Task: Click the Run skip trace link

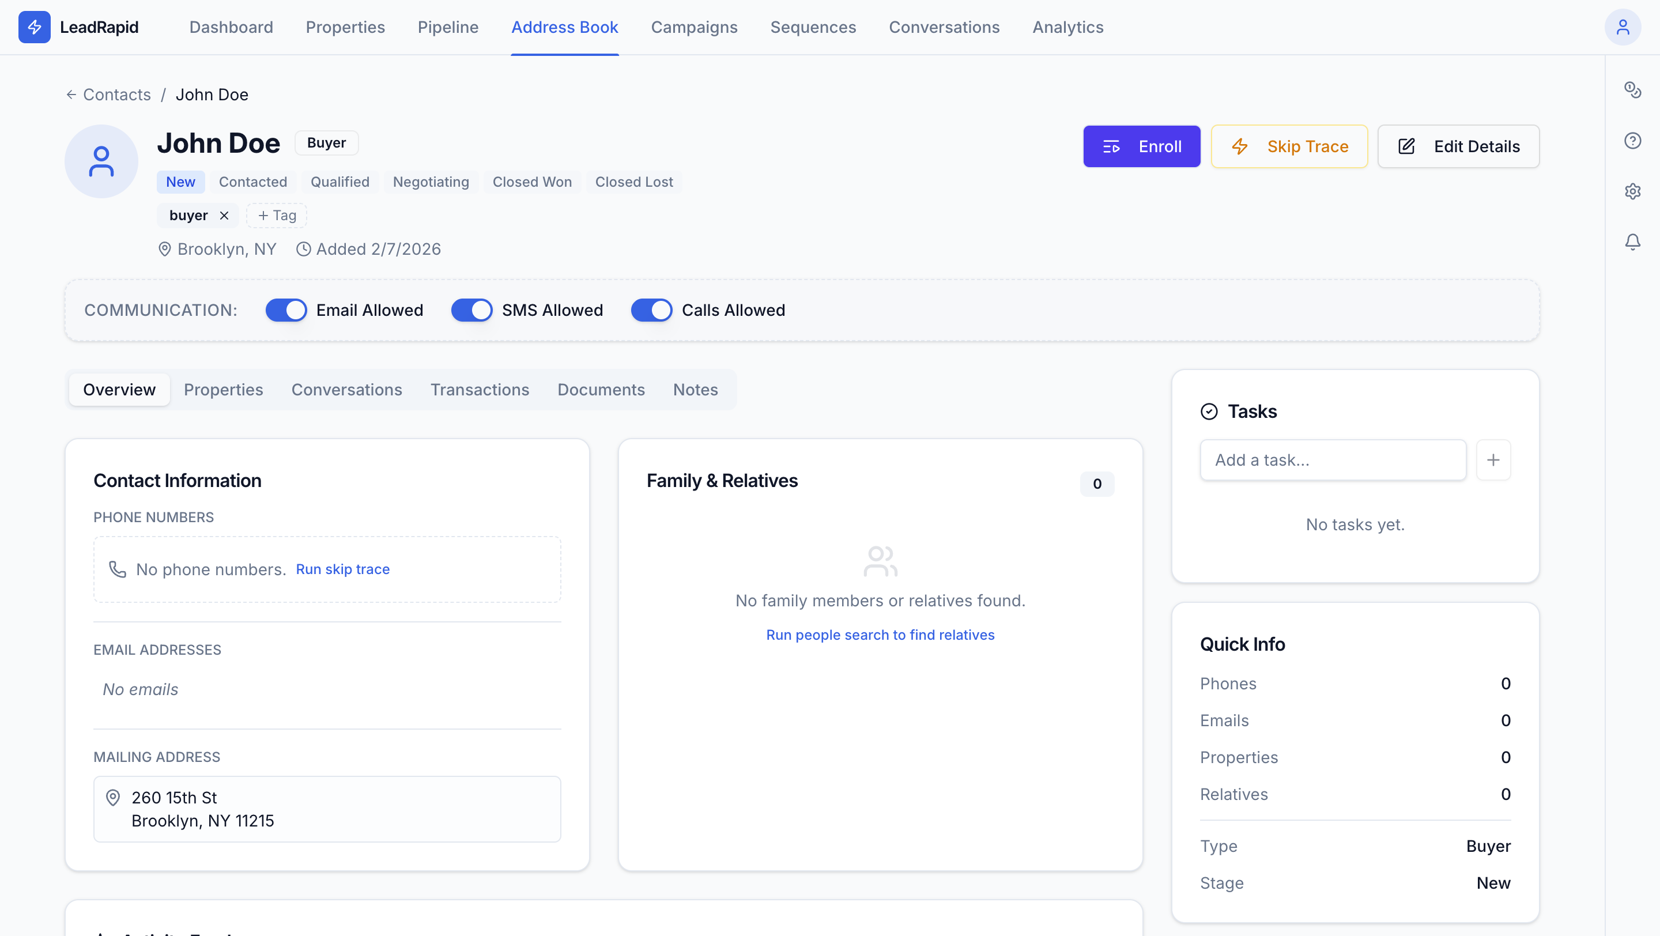Action: click(x=343, y=569)
